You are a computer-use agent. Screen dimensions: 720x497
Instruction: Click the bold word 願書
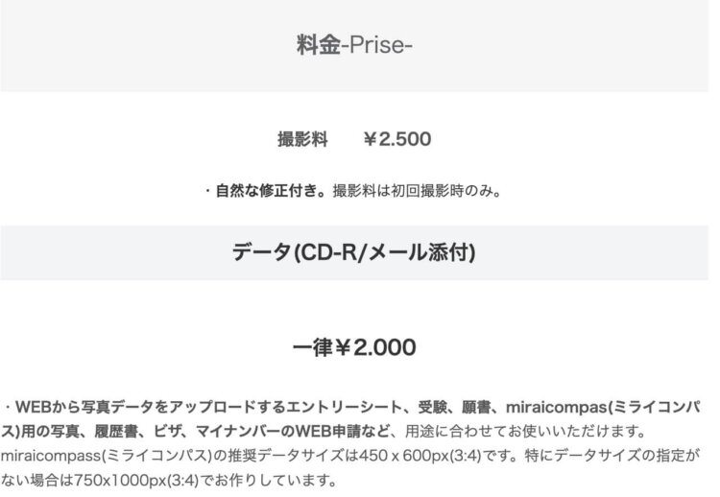coord(476,407)
